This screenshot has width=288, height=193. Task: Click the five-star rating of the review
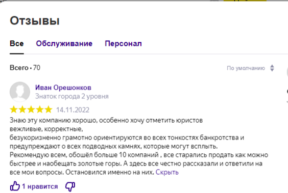[31, 109]
